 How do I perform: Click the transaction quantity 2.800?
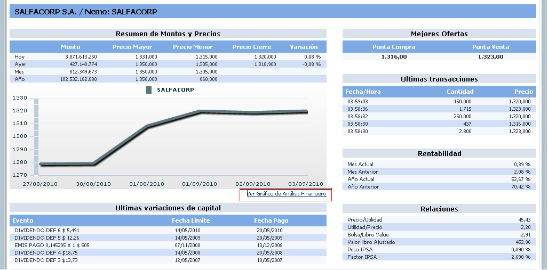coord(465,132)
